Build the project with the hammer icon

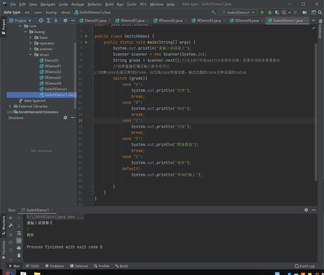(x=213, y=12)
